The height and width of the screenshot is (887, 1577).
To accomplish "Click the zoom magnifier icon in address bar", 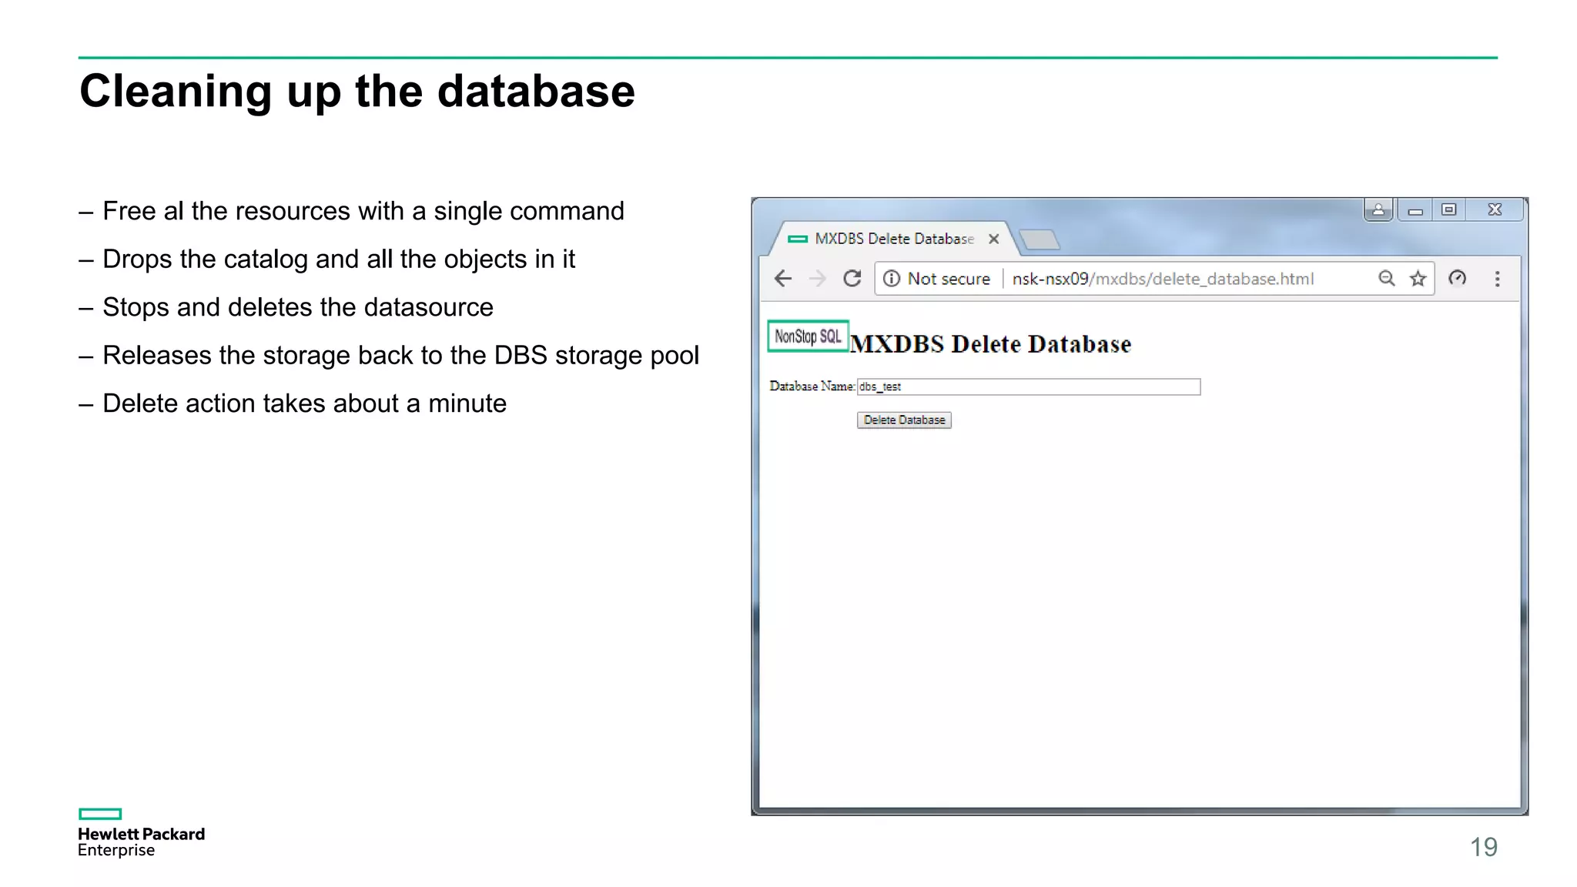I will point(1386,279).
